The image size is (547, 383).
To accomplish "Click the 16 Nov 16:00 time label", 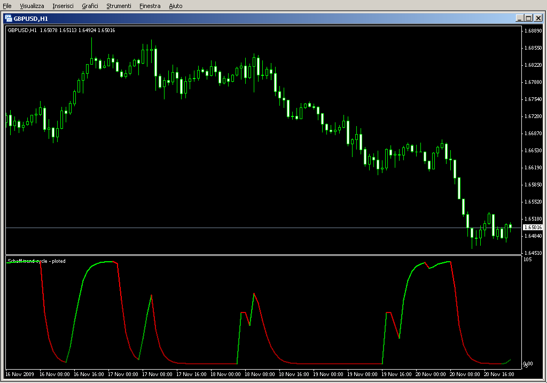I will point(89,374).
